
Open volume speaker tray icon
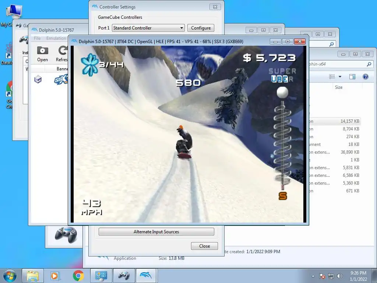[x=339, y=276]
